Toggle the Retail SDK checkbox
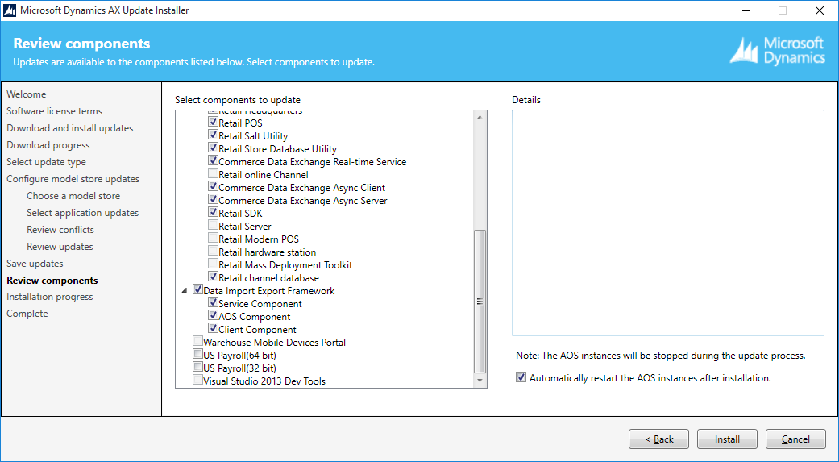This screenshot has width=839, height=462. tap(213, 212)
